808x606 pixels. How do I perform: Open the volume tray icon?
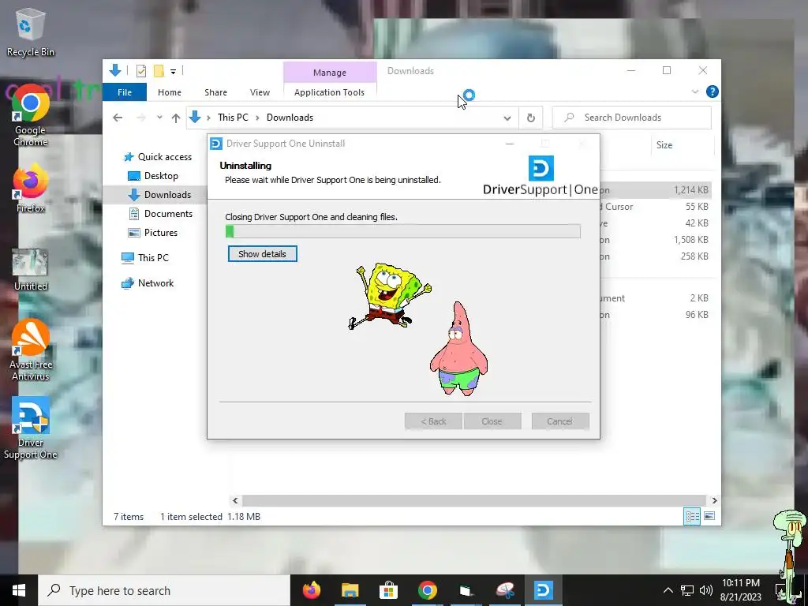click(x=706, y=590)
